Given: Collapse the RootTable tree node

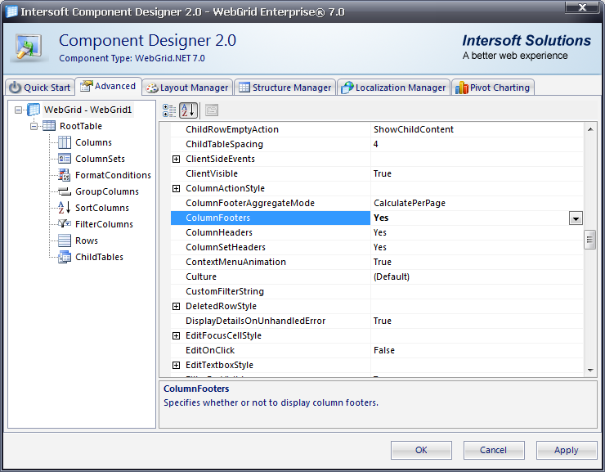Looking at the screenshot, I should (34, 126).
